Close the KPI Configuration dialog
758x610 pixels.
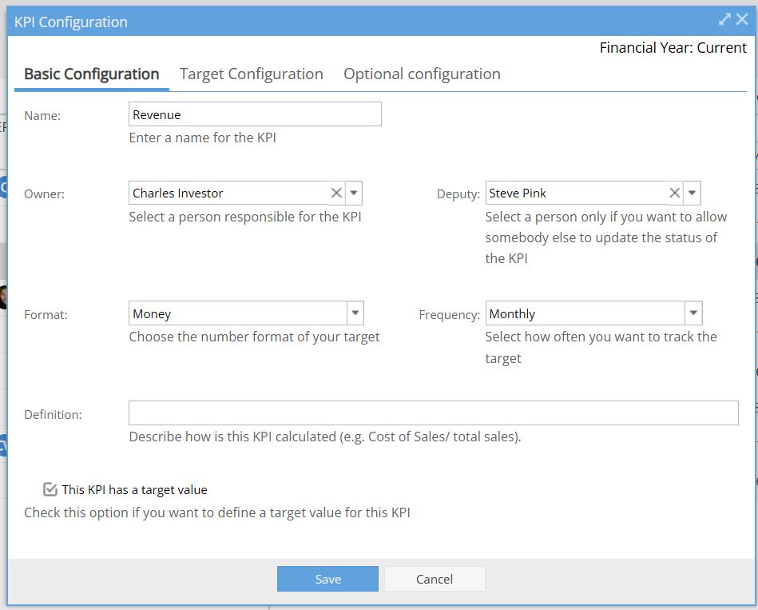point(742,19)
